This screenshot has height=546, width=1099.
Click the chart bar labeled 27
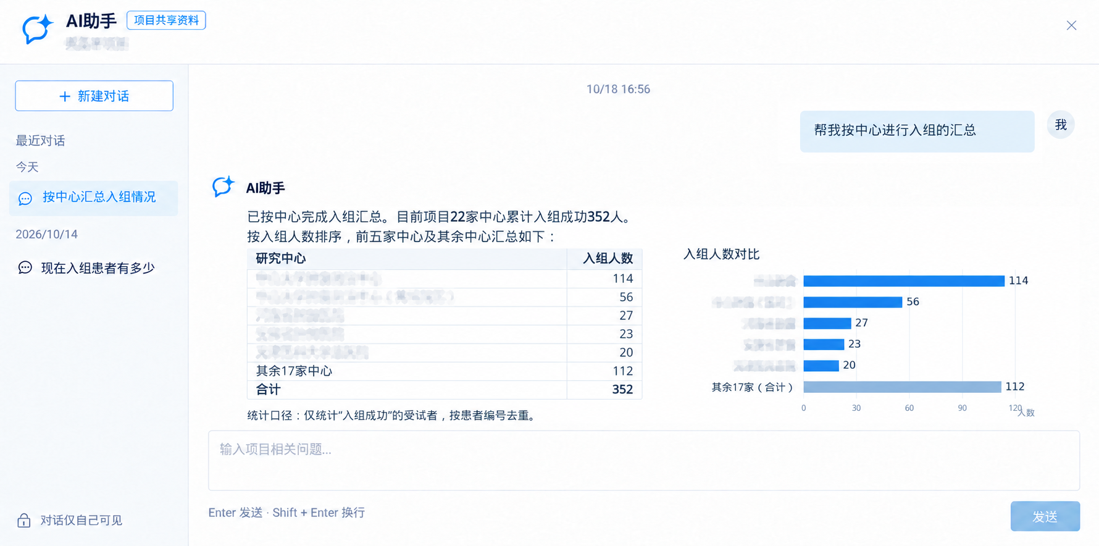pos(827,323)
